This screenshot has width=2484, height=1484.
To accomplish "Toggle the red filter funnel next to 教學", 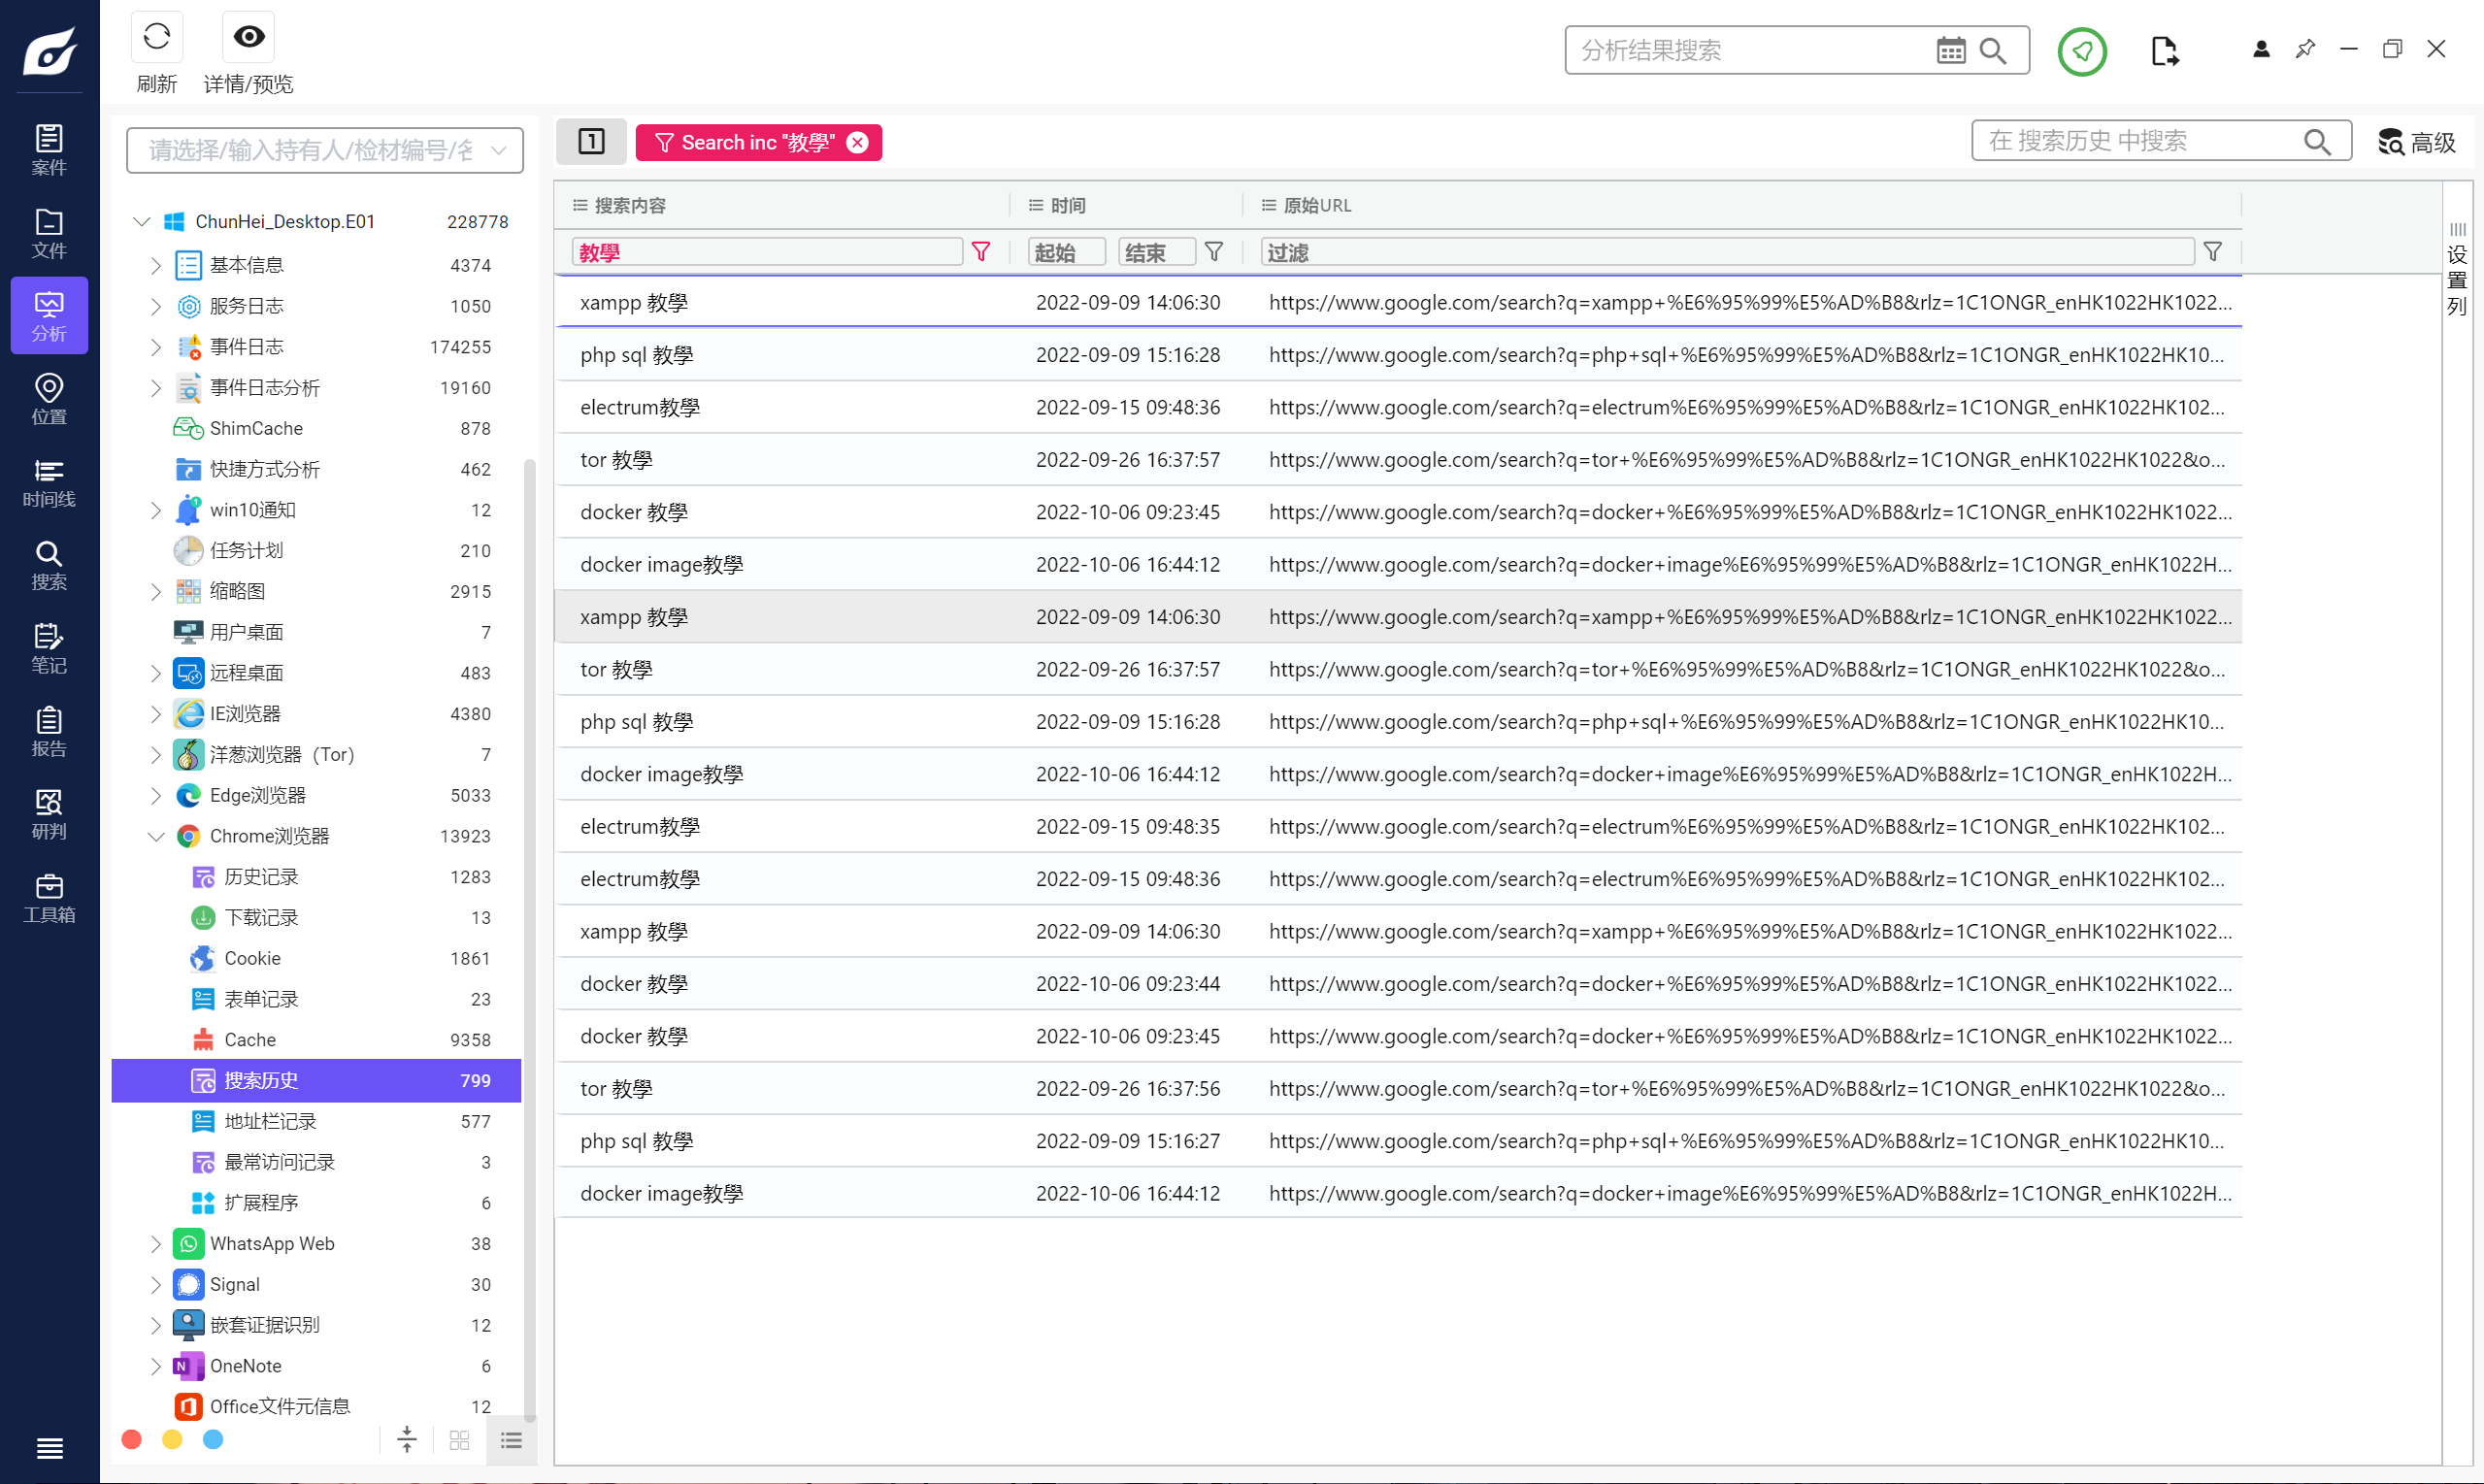I will click(x=980, y=252).
